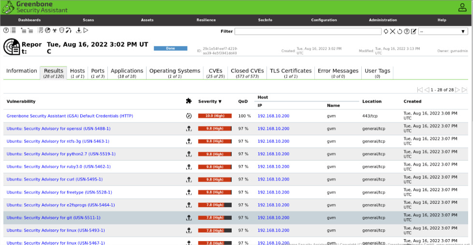Open the corresponding TLS certificates shield icon

(x=62, y=30)
